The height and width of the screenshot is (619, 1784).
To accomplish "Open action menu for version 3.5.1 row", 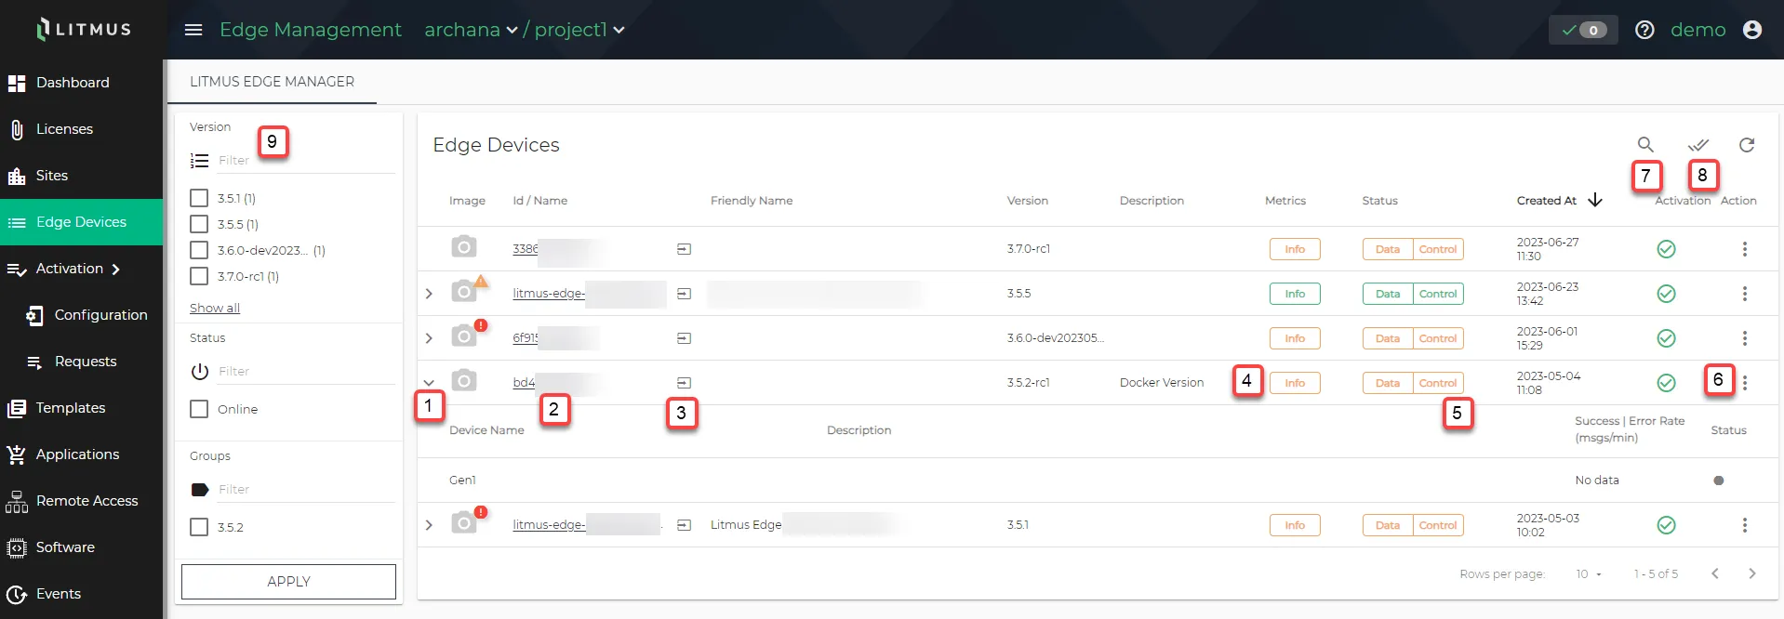I will pyautogui.click(x=1745, y=525).
